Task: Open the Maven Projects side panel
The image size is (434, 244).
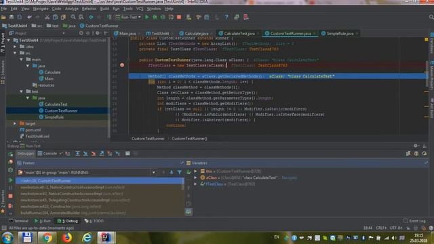Action: pos(431,75)
